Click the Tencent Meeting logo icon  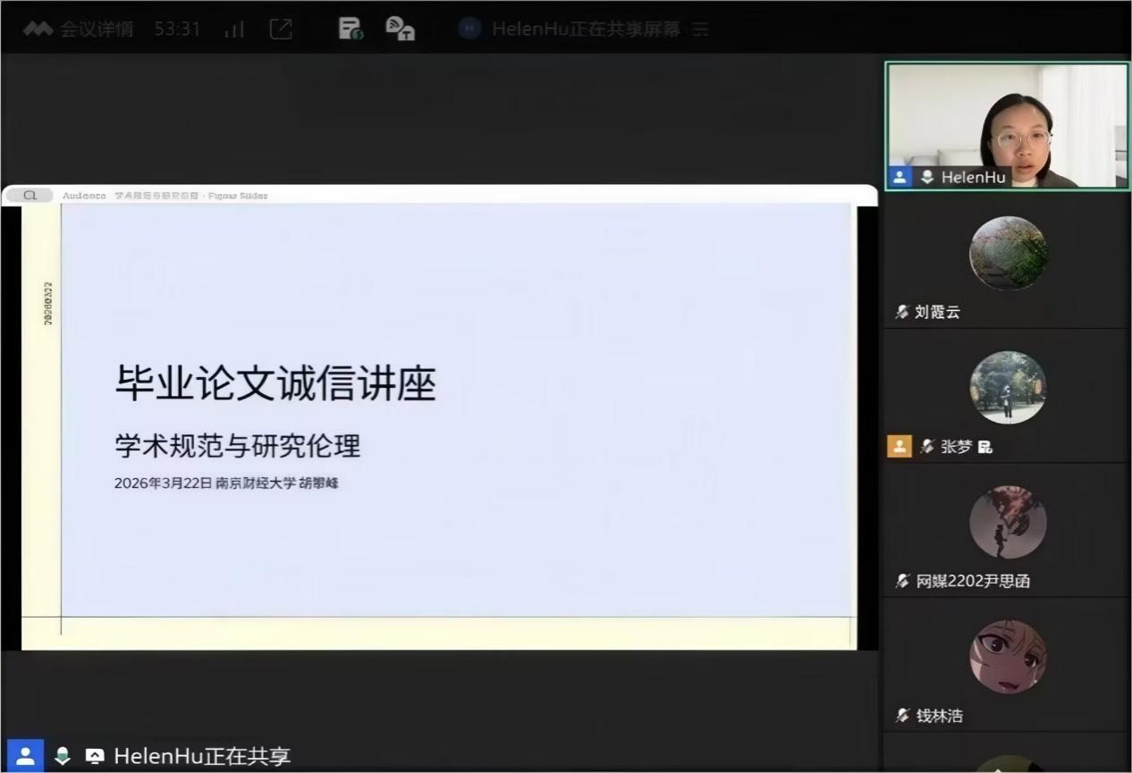38,29
